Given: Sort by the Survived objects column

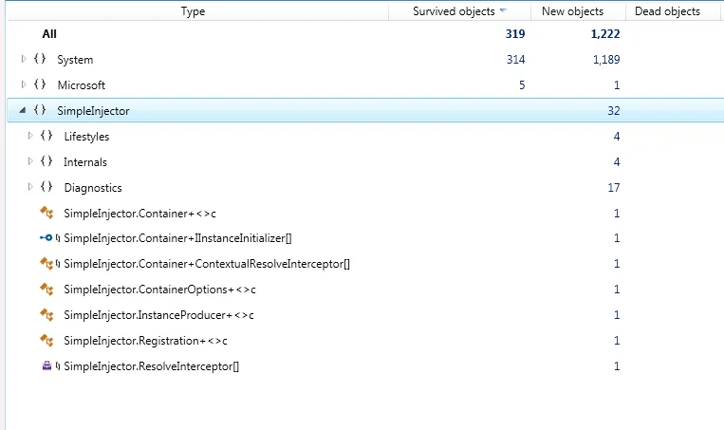Looking at the screenshot, I should tap(454, 11).
